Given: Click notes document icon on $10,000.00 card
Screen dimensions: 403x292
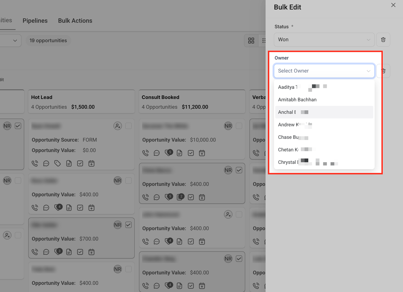Looking at the screenshot, I should click(179, 153).
